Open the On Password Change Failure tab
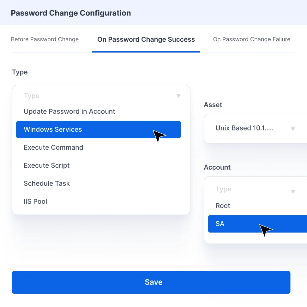 pos(252,39)
